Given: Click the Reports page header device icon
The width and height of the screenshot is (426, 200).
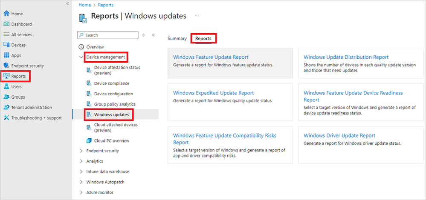Looking at the screenshot, I should pyautogui.click(x=83, y=18).
